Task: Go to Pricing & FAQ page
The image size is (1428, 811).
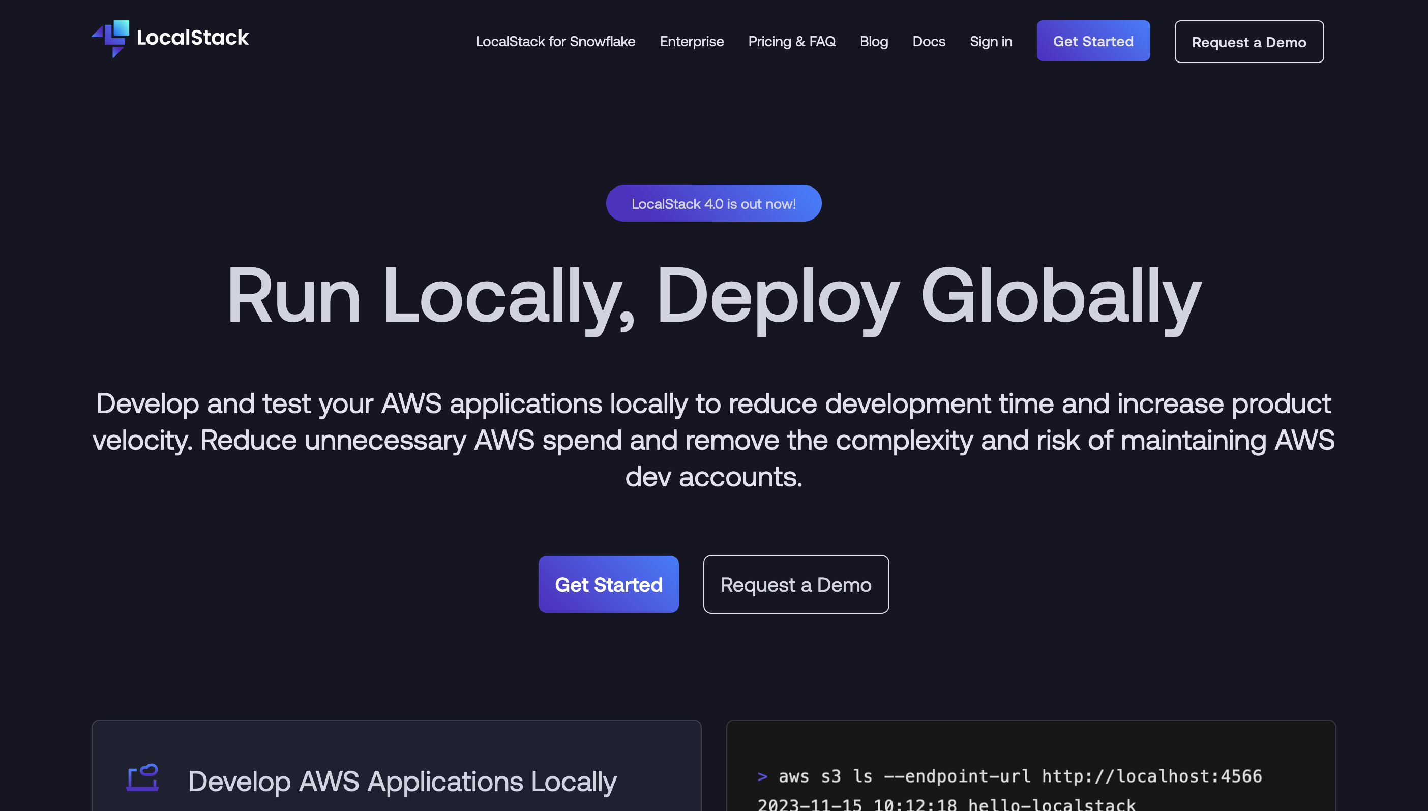Action: tap(791, 41)
